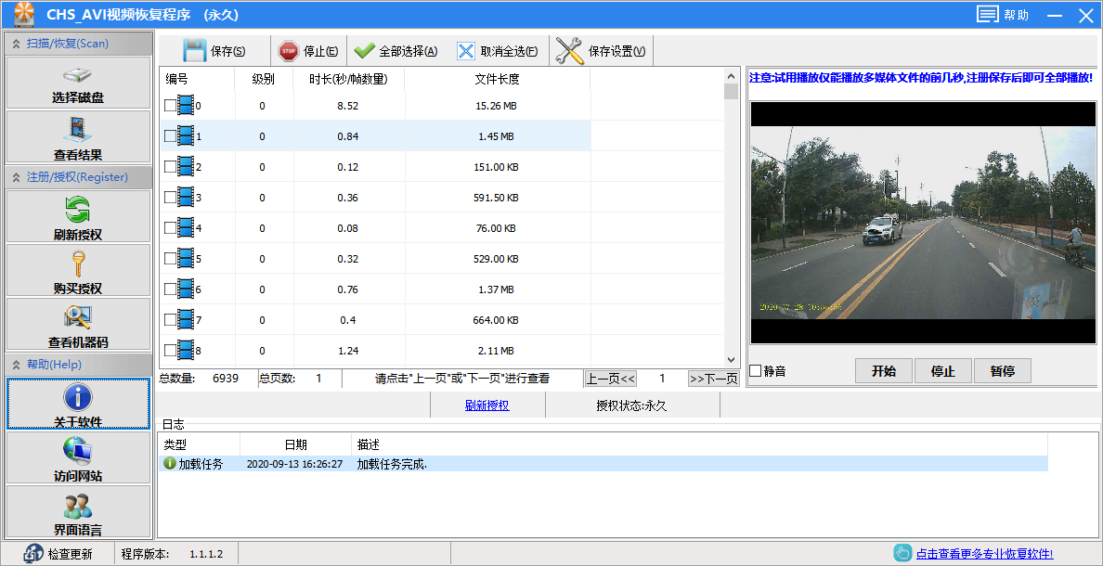This screenshot has width=1103, height=566.
Task: Click the Start (开始) playback button
Action: 884,371
